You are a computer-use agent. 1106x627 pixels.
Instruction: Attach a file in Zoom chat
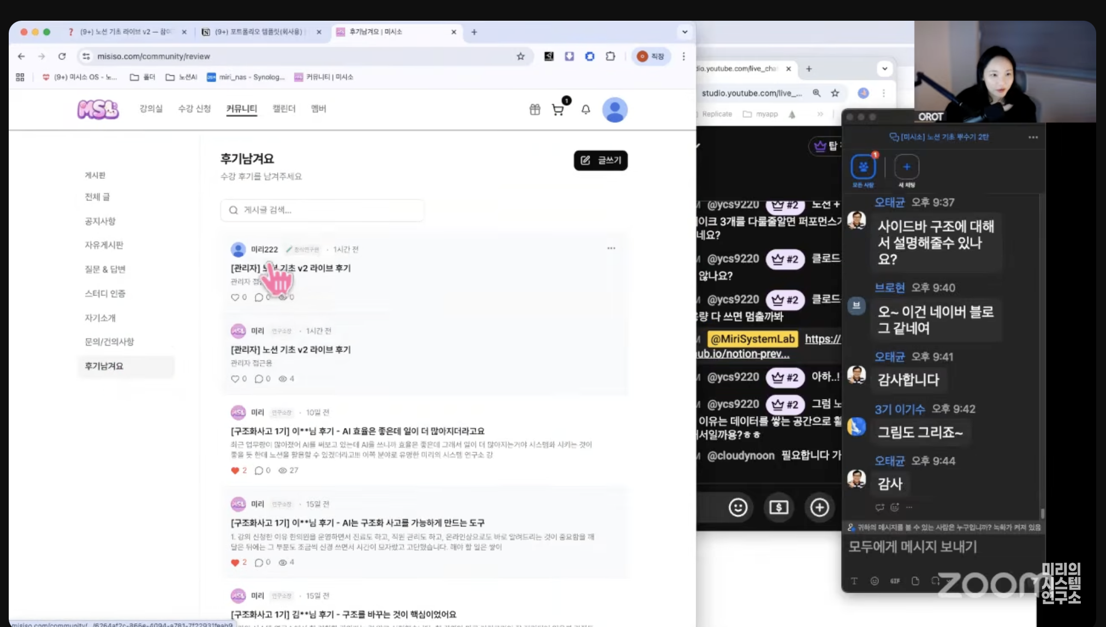(x=915, y=581)
